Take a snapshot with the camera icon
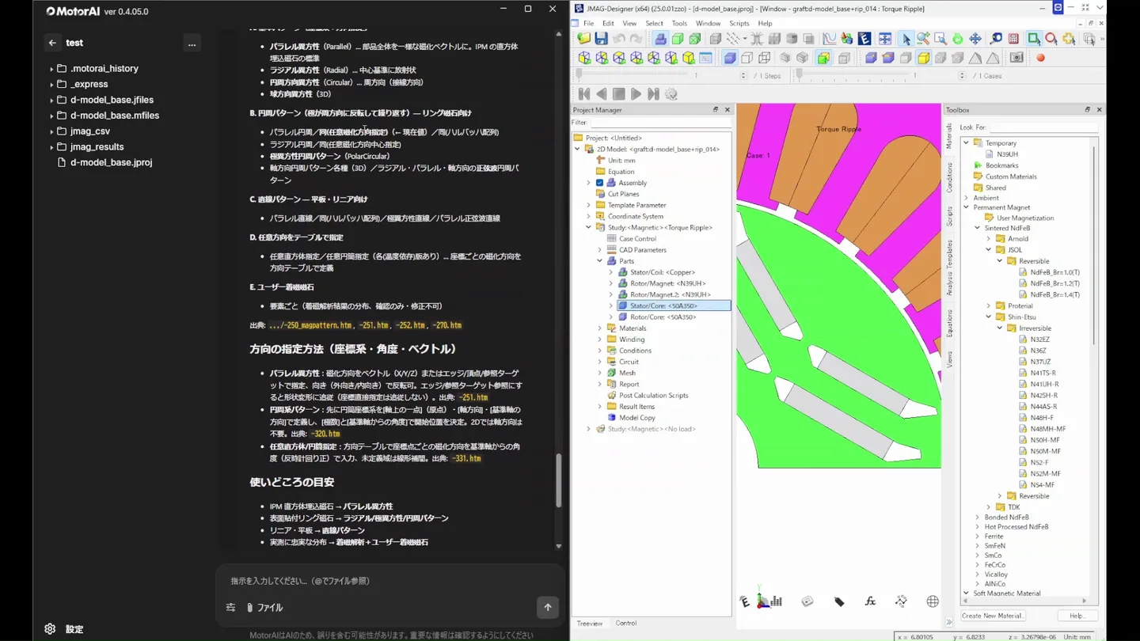 1016,58
